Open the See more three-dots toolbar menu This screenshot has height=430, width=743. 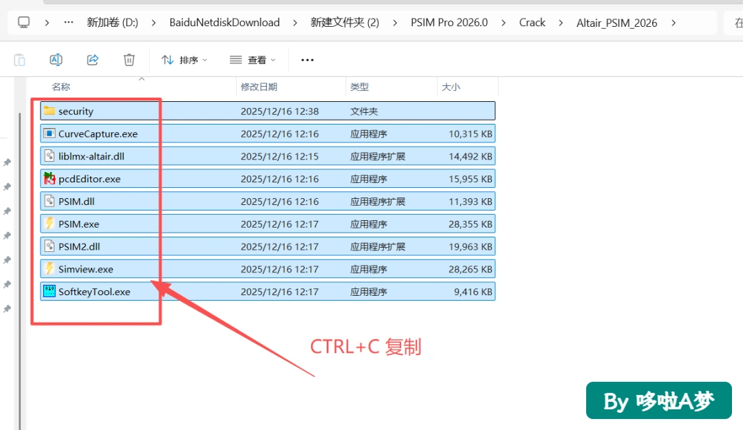click(307, 60)
